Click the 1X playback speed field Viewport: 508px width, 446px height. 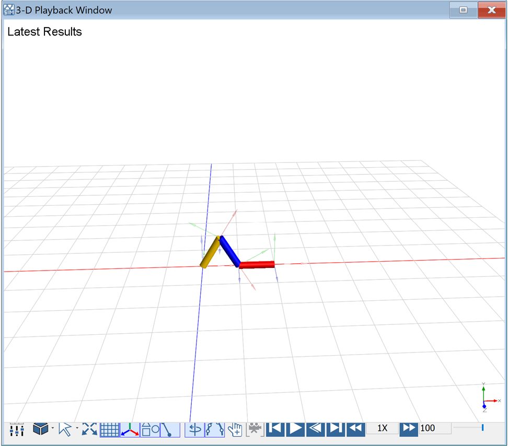coord(382,428)
